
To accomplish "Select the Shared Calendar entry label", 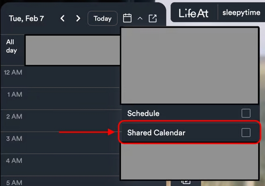I will coord(156,133).
